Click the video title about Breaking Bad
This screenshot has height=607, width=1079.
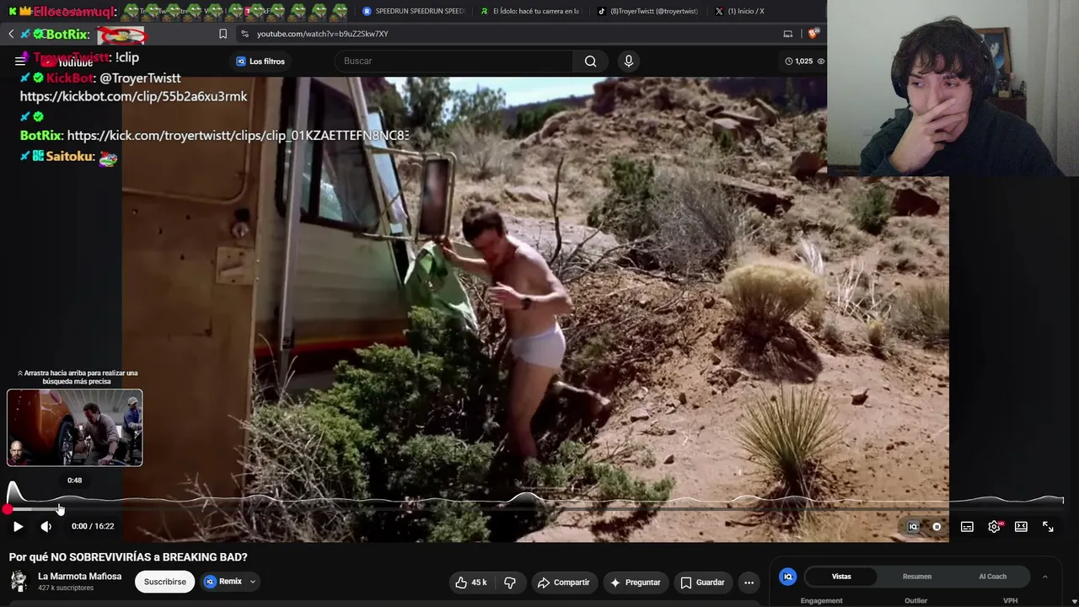pyautogui.click(x=128, y=557)
